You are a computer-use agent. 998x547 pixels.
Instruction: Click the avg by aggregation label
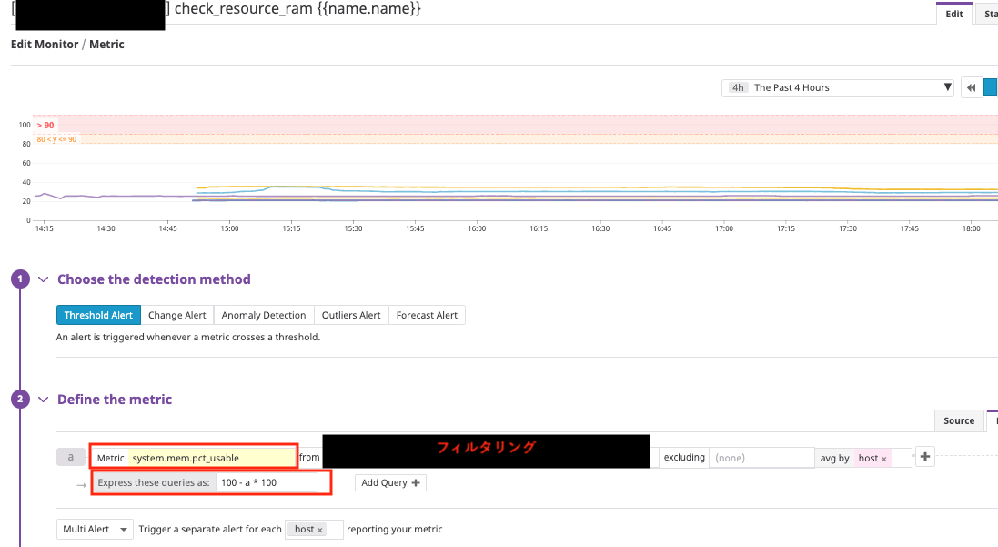834,458
